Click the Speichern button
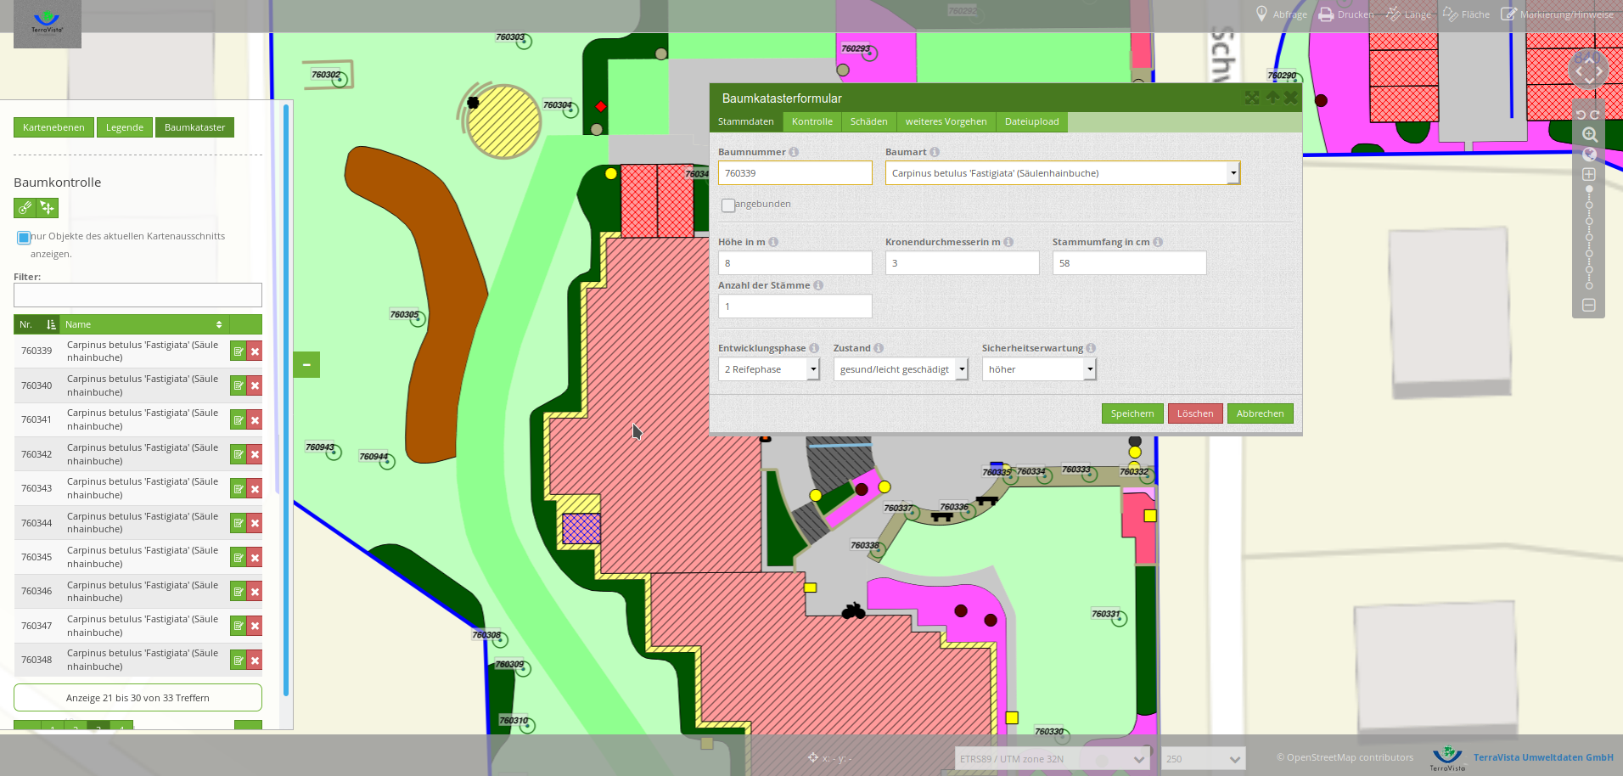 [1132, 413]
